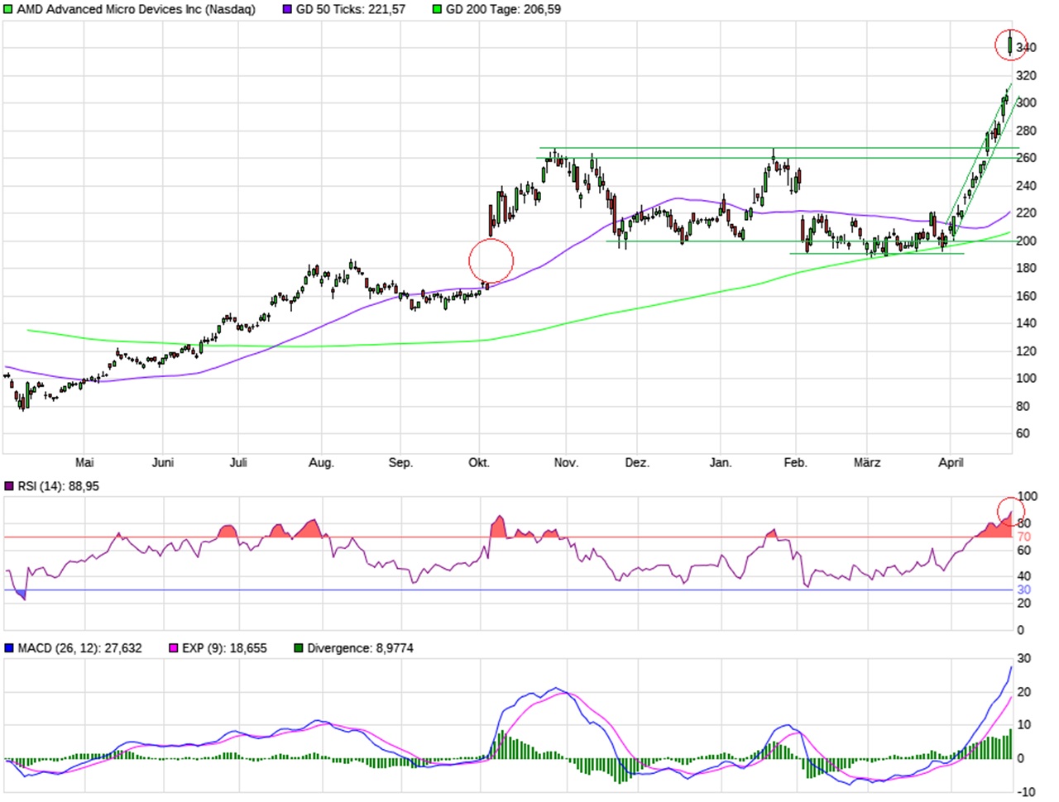Viewport: 1059px width, 802px height.
Task: Click the purple RSI (14) legend icon
Action: point(8,486)
